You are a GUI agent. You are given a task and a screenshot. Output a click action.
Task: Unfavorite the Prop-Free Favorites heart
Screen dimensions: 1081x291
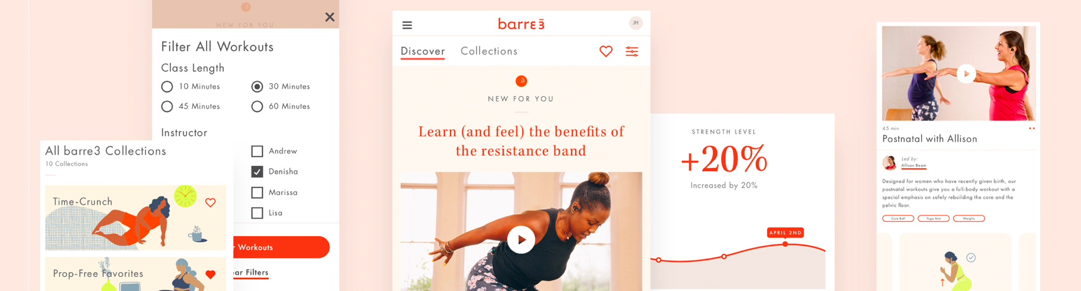coord(210,274)
